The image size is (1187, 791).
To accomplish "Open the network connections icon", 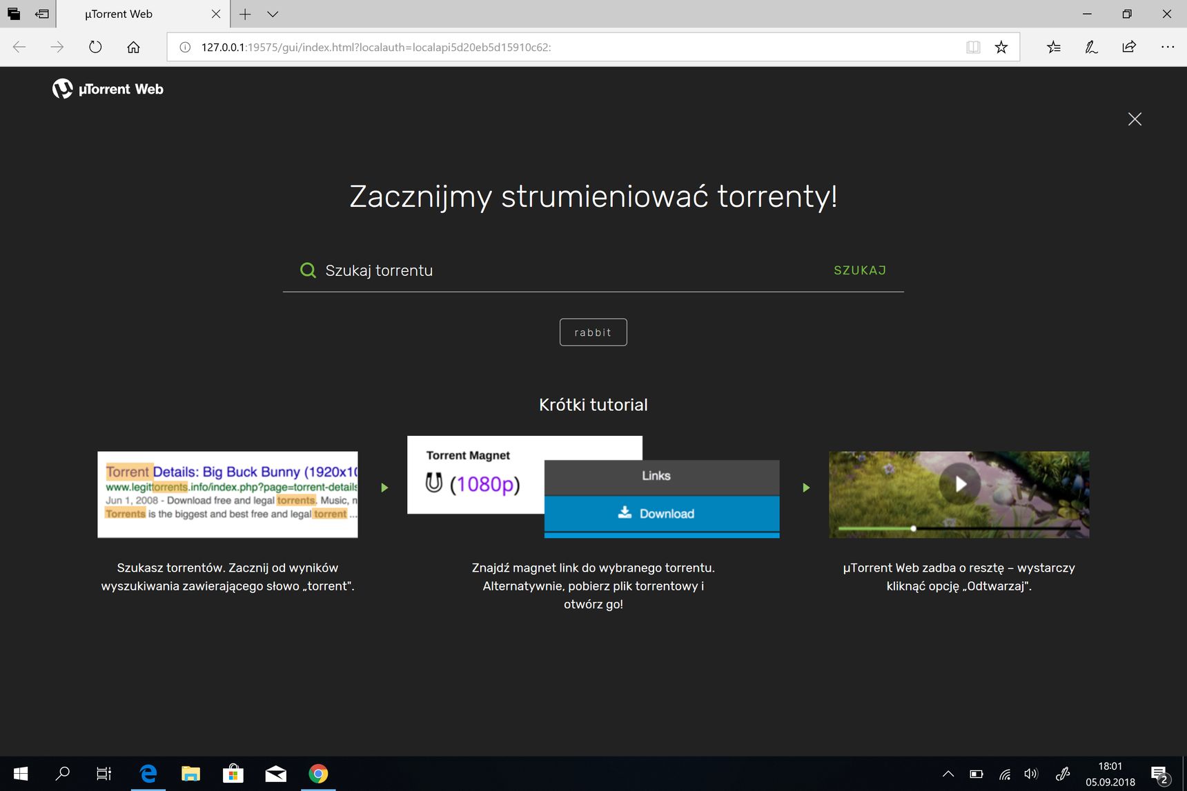I will pyautogui.click(x=1005, y=774).
